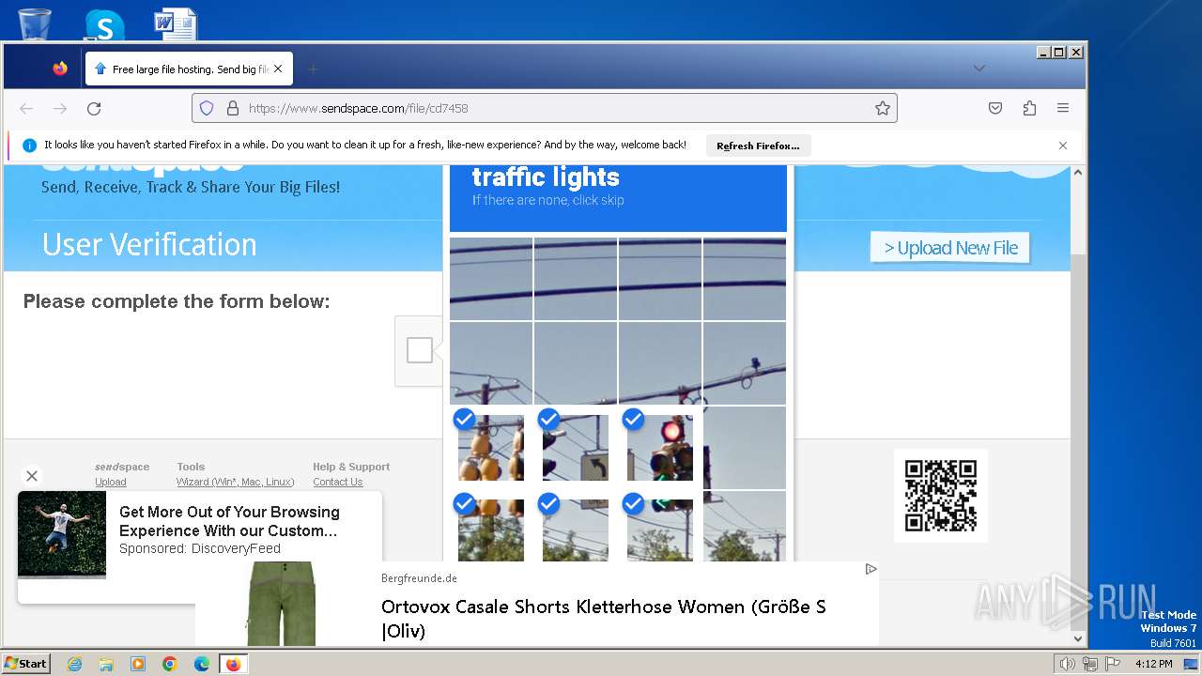This screenshot has height=676, width=1202.
Task: Click the info icon in notification bar
Action: (29, 146)
